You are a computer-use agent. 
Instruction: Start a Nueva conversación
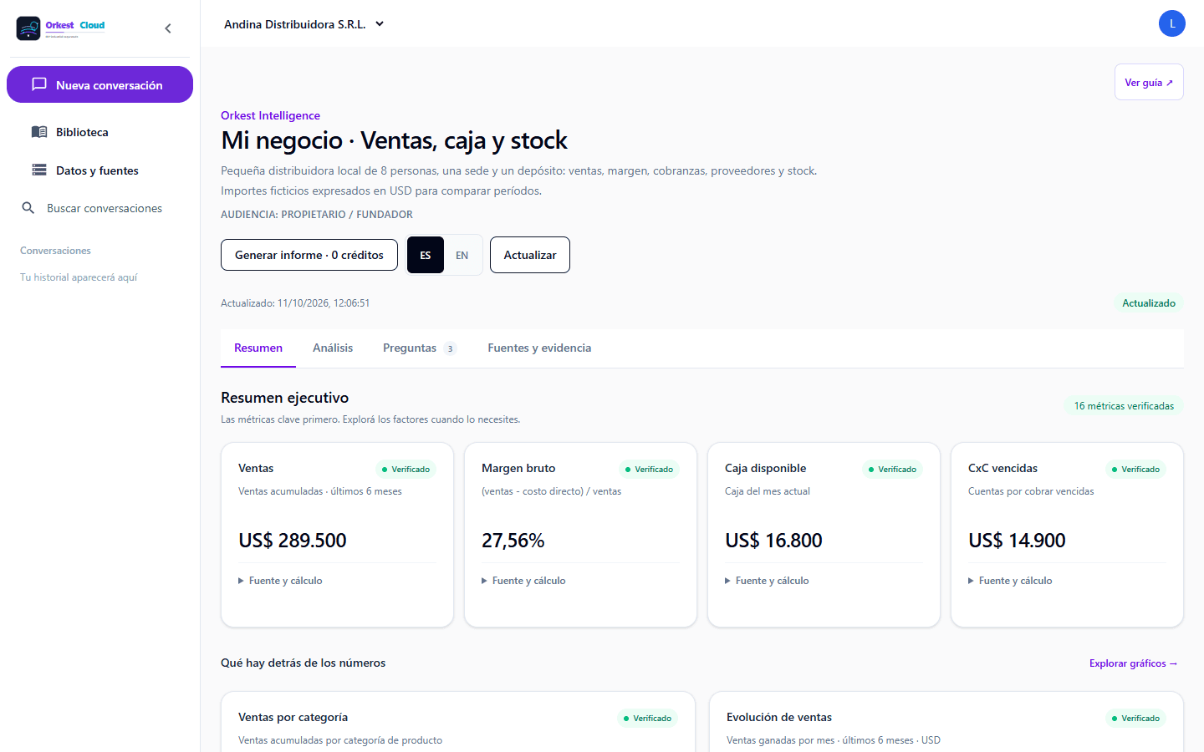coord(99,84)
